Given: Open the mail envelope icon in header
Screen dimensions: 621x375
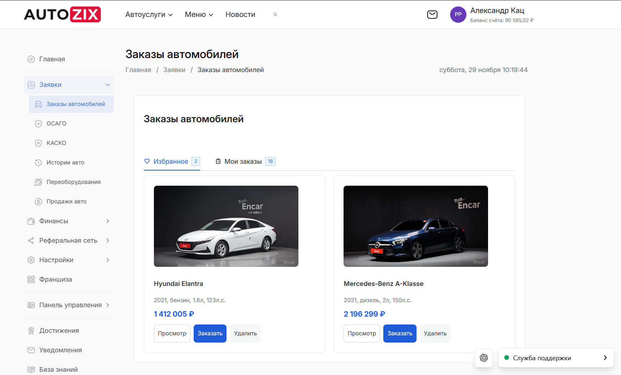Looking at the screenshot, I should coord(432,14).
